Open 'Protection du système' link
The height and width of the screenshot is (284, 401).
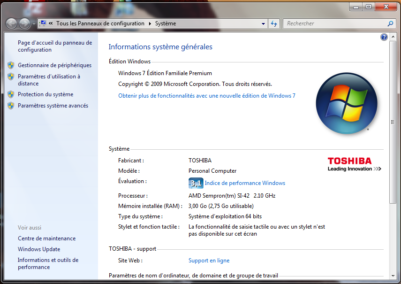click(45, 94)
